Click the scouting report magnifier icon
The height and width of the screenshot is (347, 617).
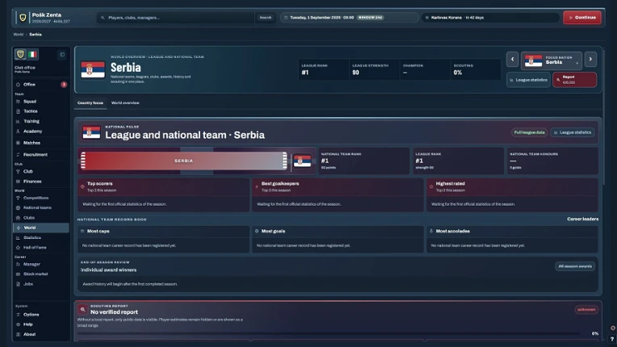point(82,309)
